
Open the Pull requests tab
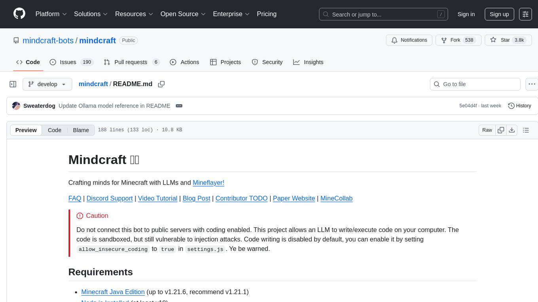pos(132,62)
